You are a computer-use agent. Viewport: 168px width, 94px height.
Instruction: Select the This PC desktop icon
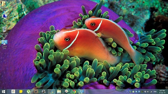[5, 18]
